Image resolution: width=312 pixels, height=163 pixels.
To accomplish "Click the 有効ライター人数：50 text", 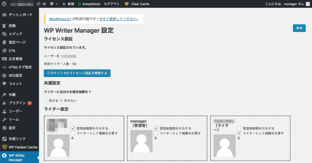I will pos(60,64).
